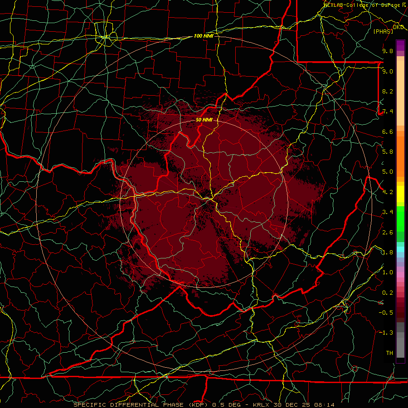Screen dimensions: 408x408
Task: Click the 0.5 DEG elevation text in caption
Action: pos(226,405)
